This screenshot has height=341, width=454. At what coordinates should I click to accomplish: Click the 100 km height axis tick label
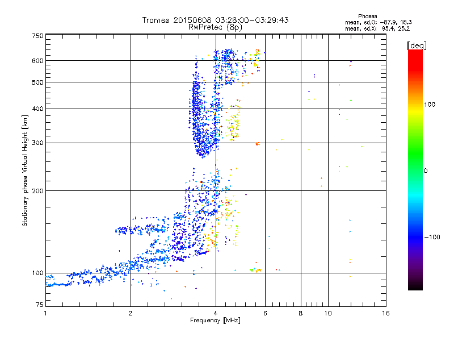(x=38, y=273)
